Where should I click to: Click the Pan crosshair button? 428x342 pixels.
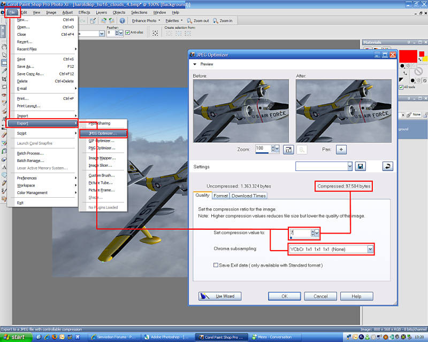point(341,149)
